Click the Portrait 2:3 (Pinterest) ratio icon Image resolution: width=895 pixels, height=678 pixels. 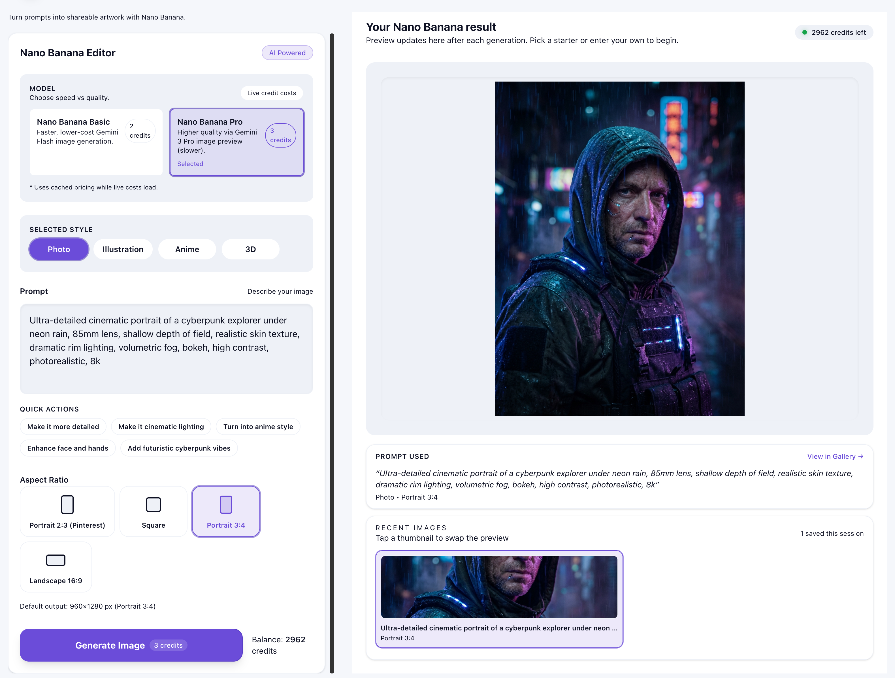point(67,504)
